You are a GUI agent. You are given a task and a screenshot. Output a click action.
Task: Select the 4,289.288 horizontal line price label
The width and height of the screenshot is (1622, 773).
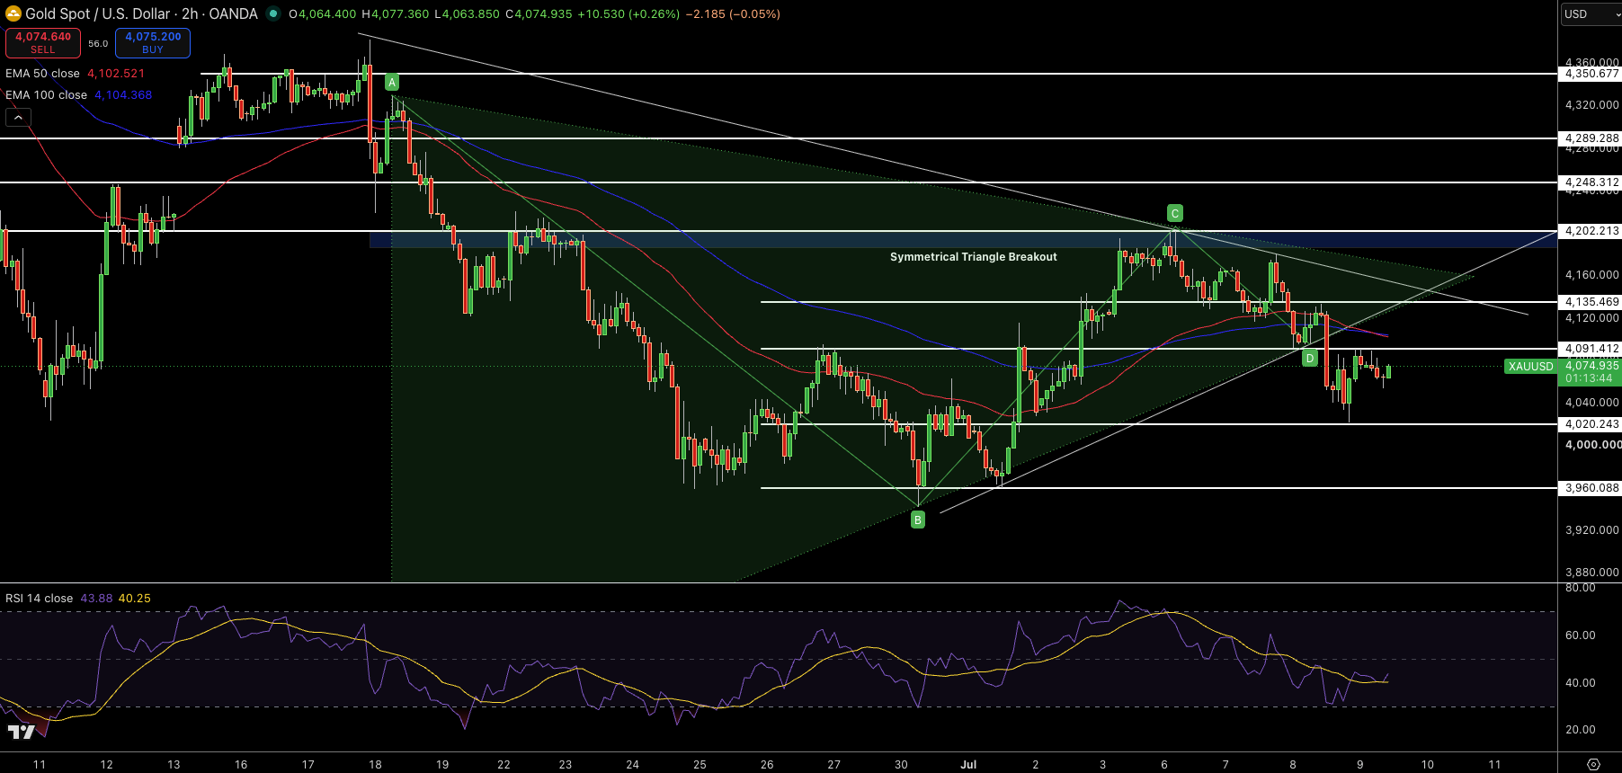tap(1591, 138)
